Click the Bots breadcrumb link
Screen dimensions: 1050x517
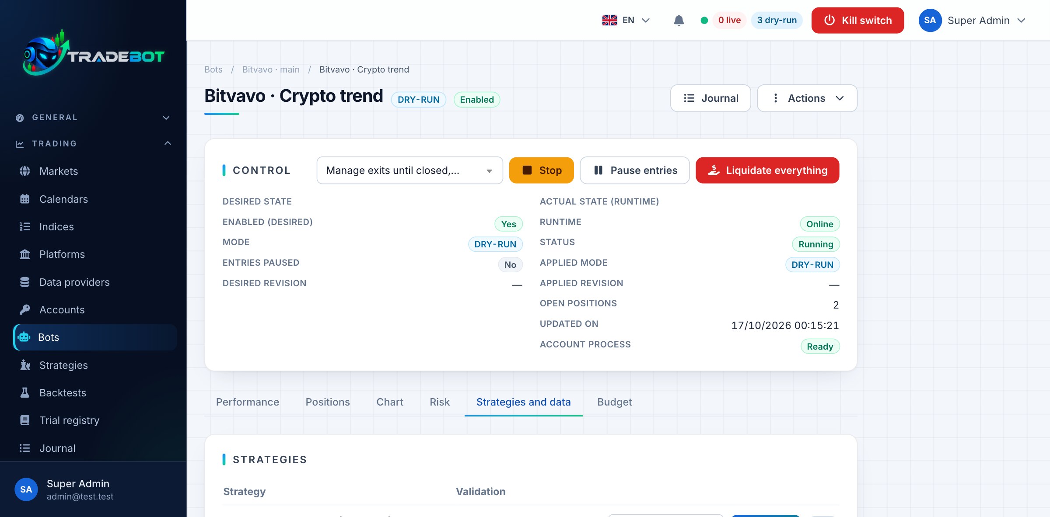point(213,69)
